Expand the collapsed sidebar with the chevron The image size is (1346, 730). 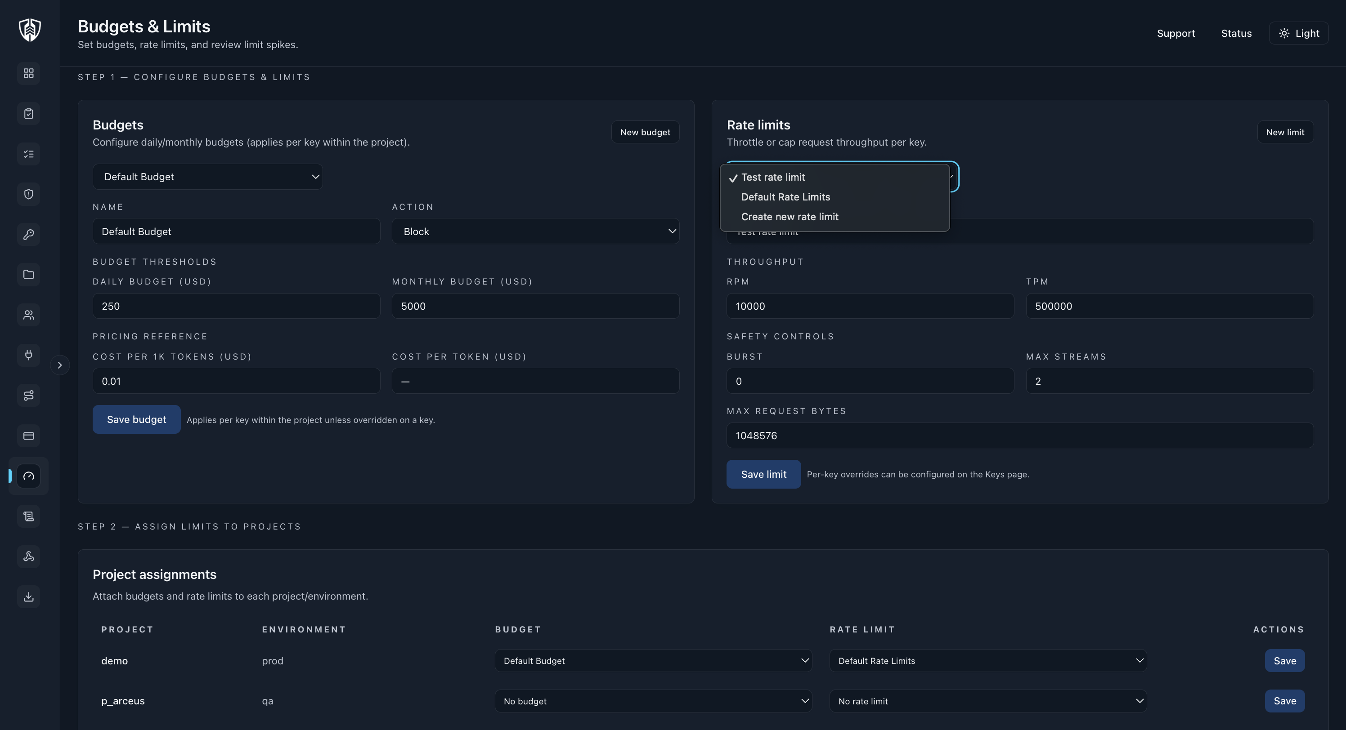[x=59, y=364]
